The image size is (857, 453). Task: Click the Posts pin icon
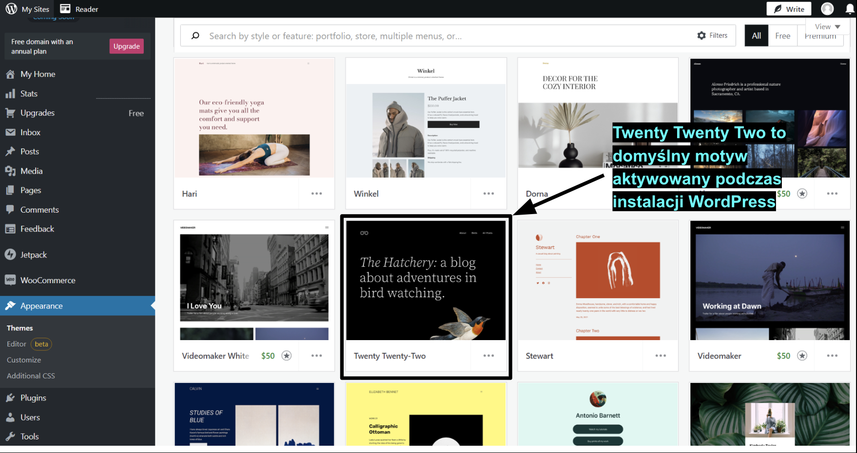point(10,151)
